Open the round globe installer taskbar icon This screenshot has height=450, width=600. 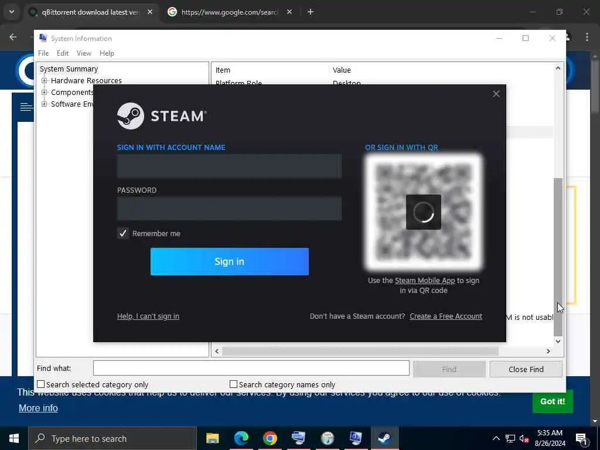click(x=327, y=438)
